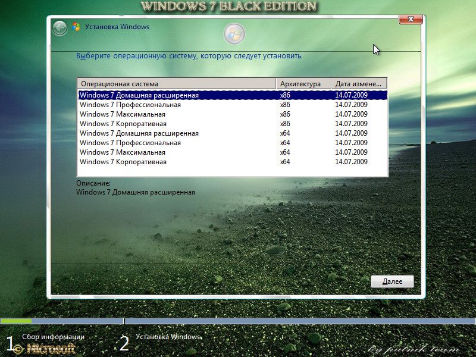The width and height of the screenshot is (476, 357).
Task: Click the Сбор информации step label
Action: pos(53,337)
